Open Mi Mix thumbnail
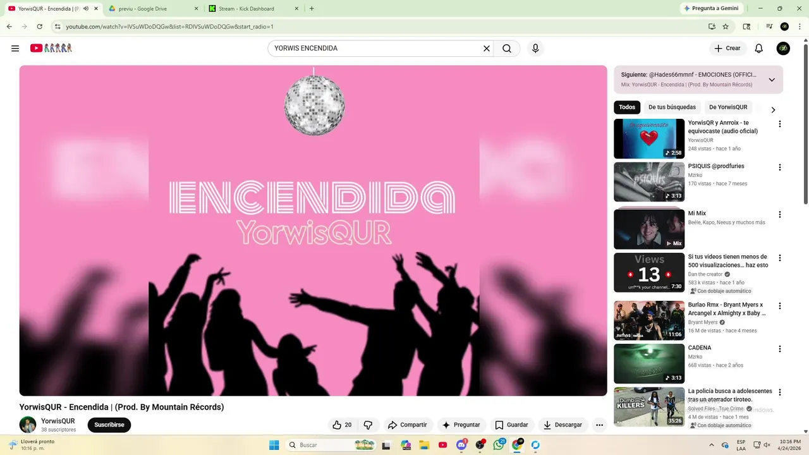This screenshot has width=809, height=455. (x=649, y=229)
